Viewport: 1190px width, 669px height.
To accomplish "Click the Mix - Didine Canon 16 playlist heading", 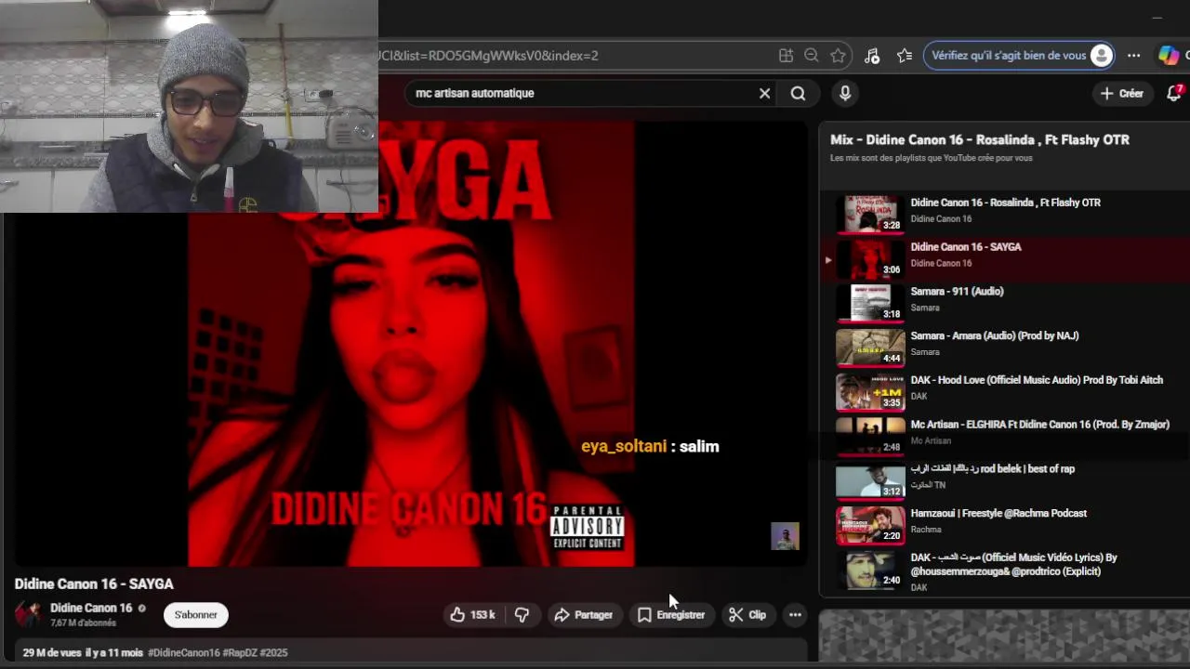I will tap(980, 139).
